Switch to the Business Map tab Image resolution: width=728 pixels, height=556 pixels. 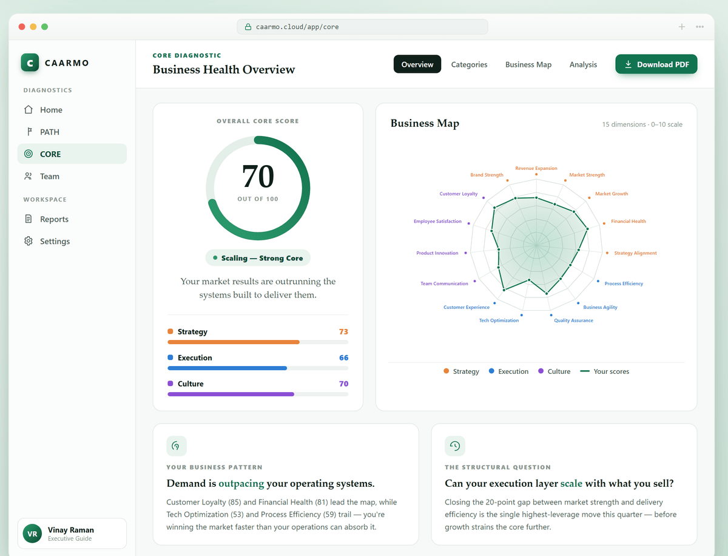tap(528, 64)
